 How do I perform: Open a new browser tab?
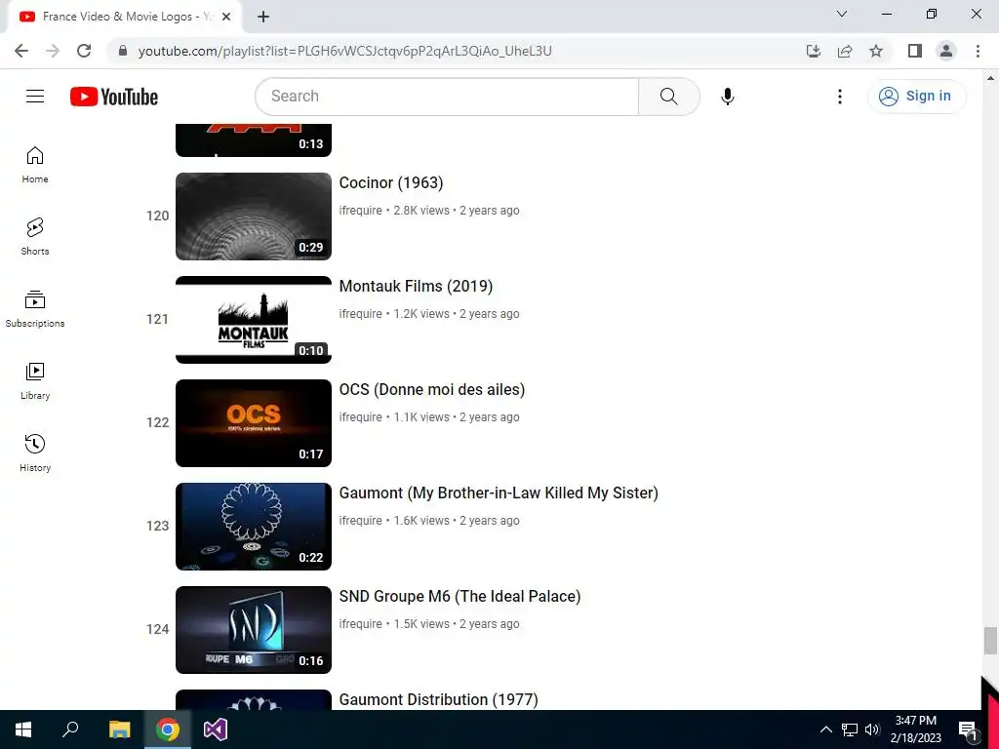263,17
